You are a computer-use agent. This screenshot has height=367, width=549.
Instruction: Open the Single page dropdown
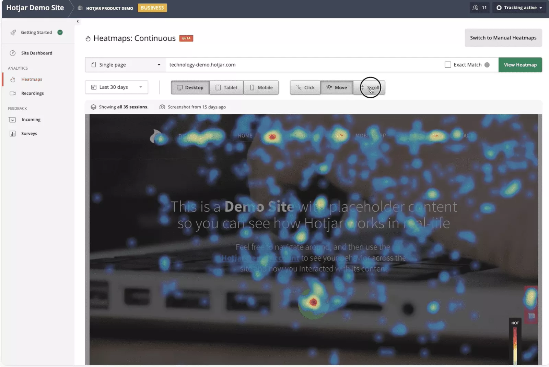coord(126,65)
